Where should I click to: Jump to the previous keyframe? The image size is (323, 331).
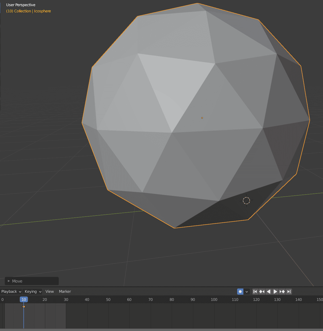[262, 291]
